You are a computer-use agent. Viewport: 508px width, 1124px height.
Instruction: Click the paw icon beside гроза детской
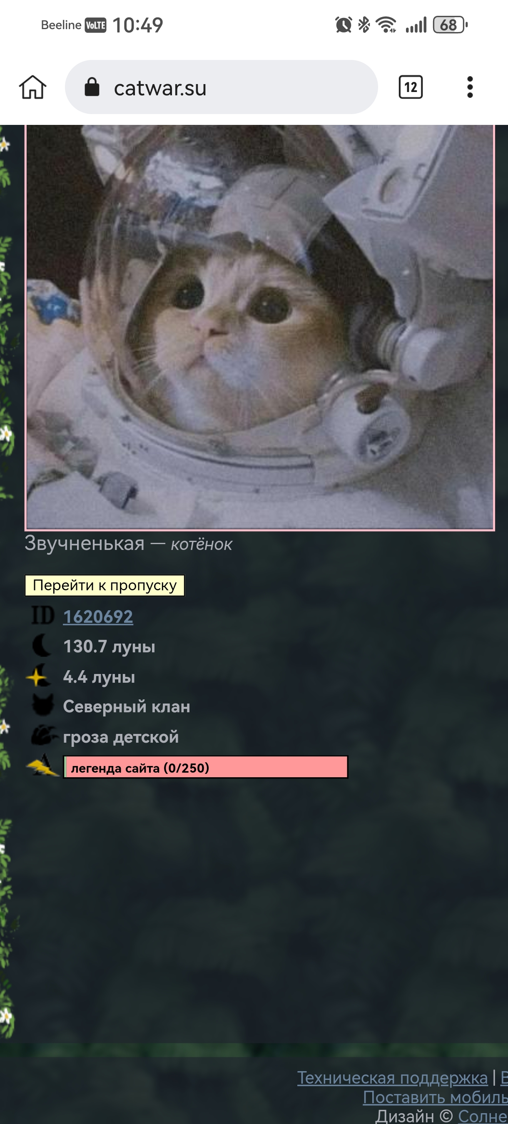[44, 735]
